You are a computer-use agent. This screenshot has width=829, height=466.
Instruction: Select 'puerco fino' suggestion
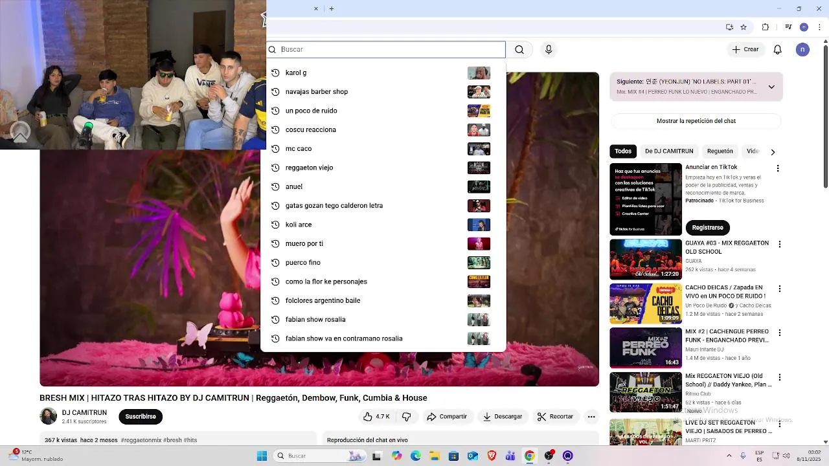click(x=383, y=263)
